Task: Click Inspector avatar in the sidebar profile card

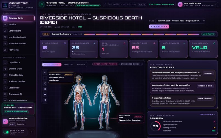Action: coord(5,121)
